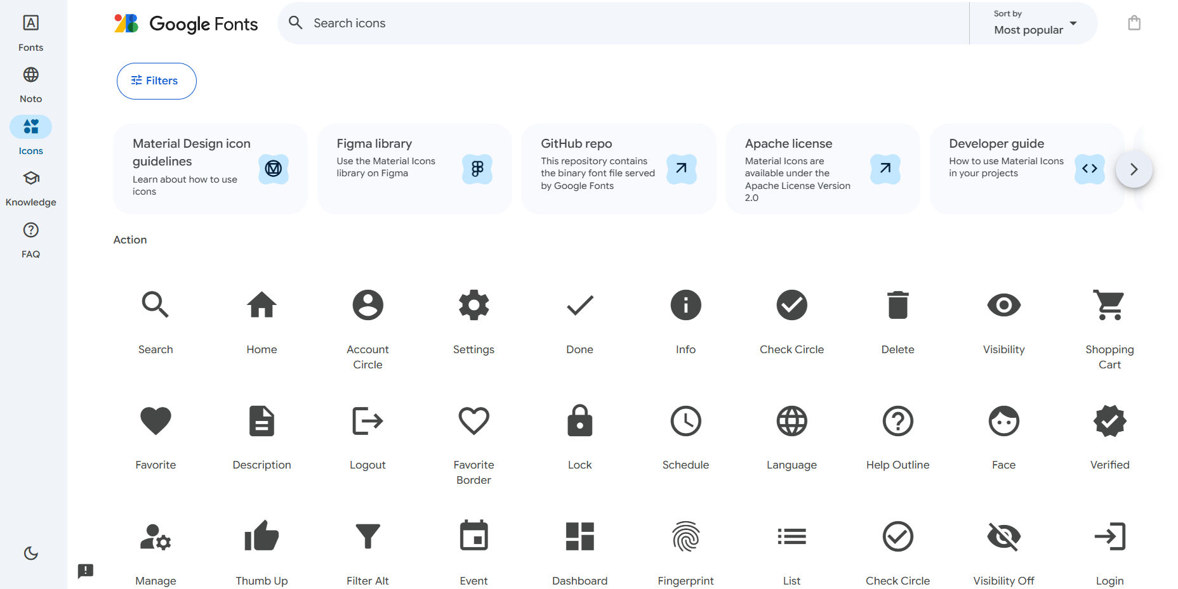
Task: Choose the outlined Check Circle icon
Action: pos(897,537)
